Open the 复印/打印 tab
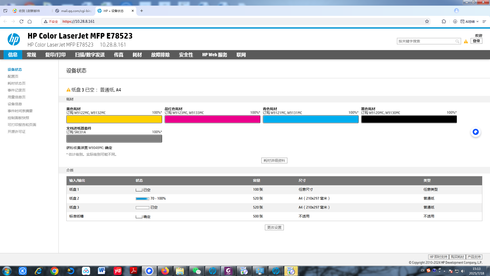Image resolution: width=490 pixels, height=276 pixels. pos(55,55)
